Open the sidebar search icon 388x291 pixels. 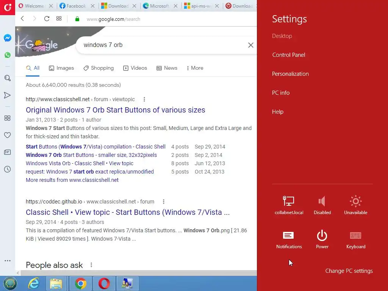[8, 78]
